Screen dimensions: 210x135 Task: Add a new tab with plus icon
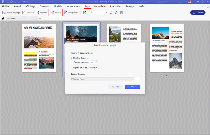(x=40, y=18)
